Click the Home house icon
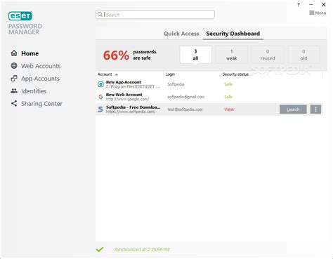 click(x=14, y=53)
